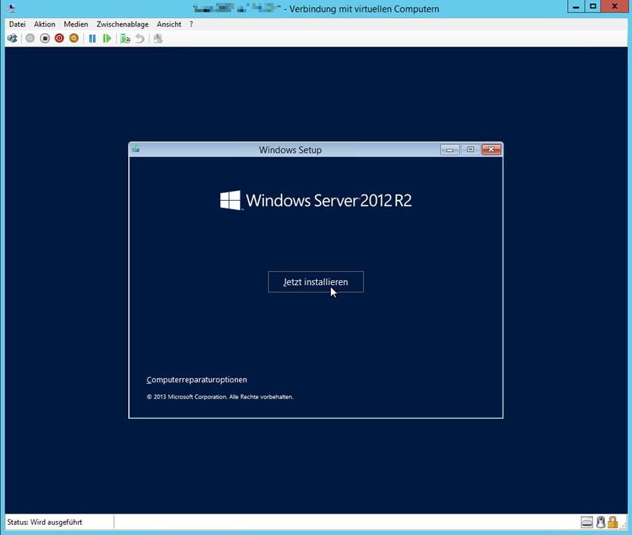
Task: Click the padlock icon in status bar
Action: coord(612,522)
